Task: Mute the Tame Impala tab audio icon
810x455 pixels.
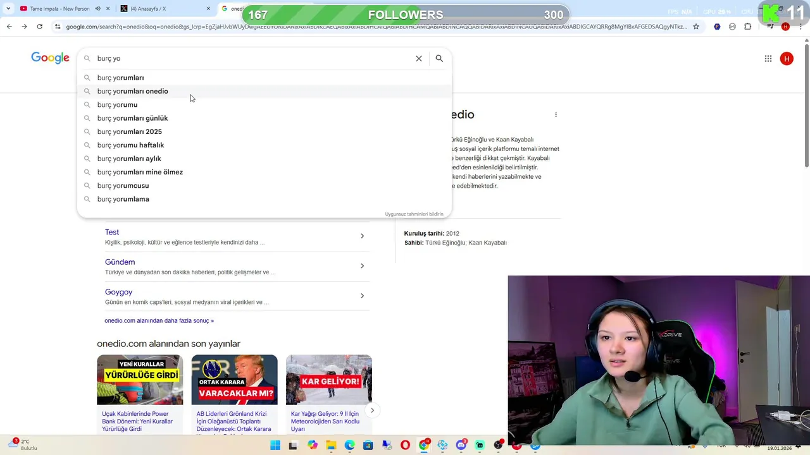Action: [97, 9]
